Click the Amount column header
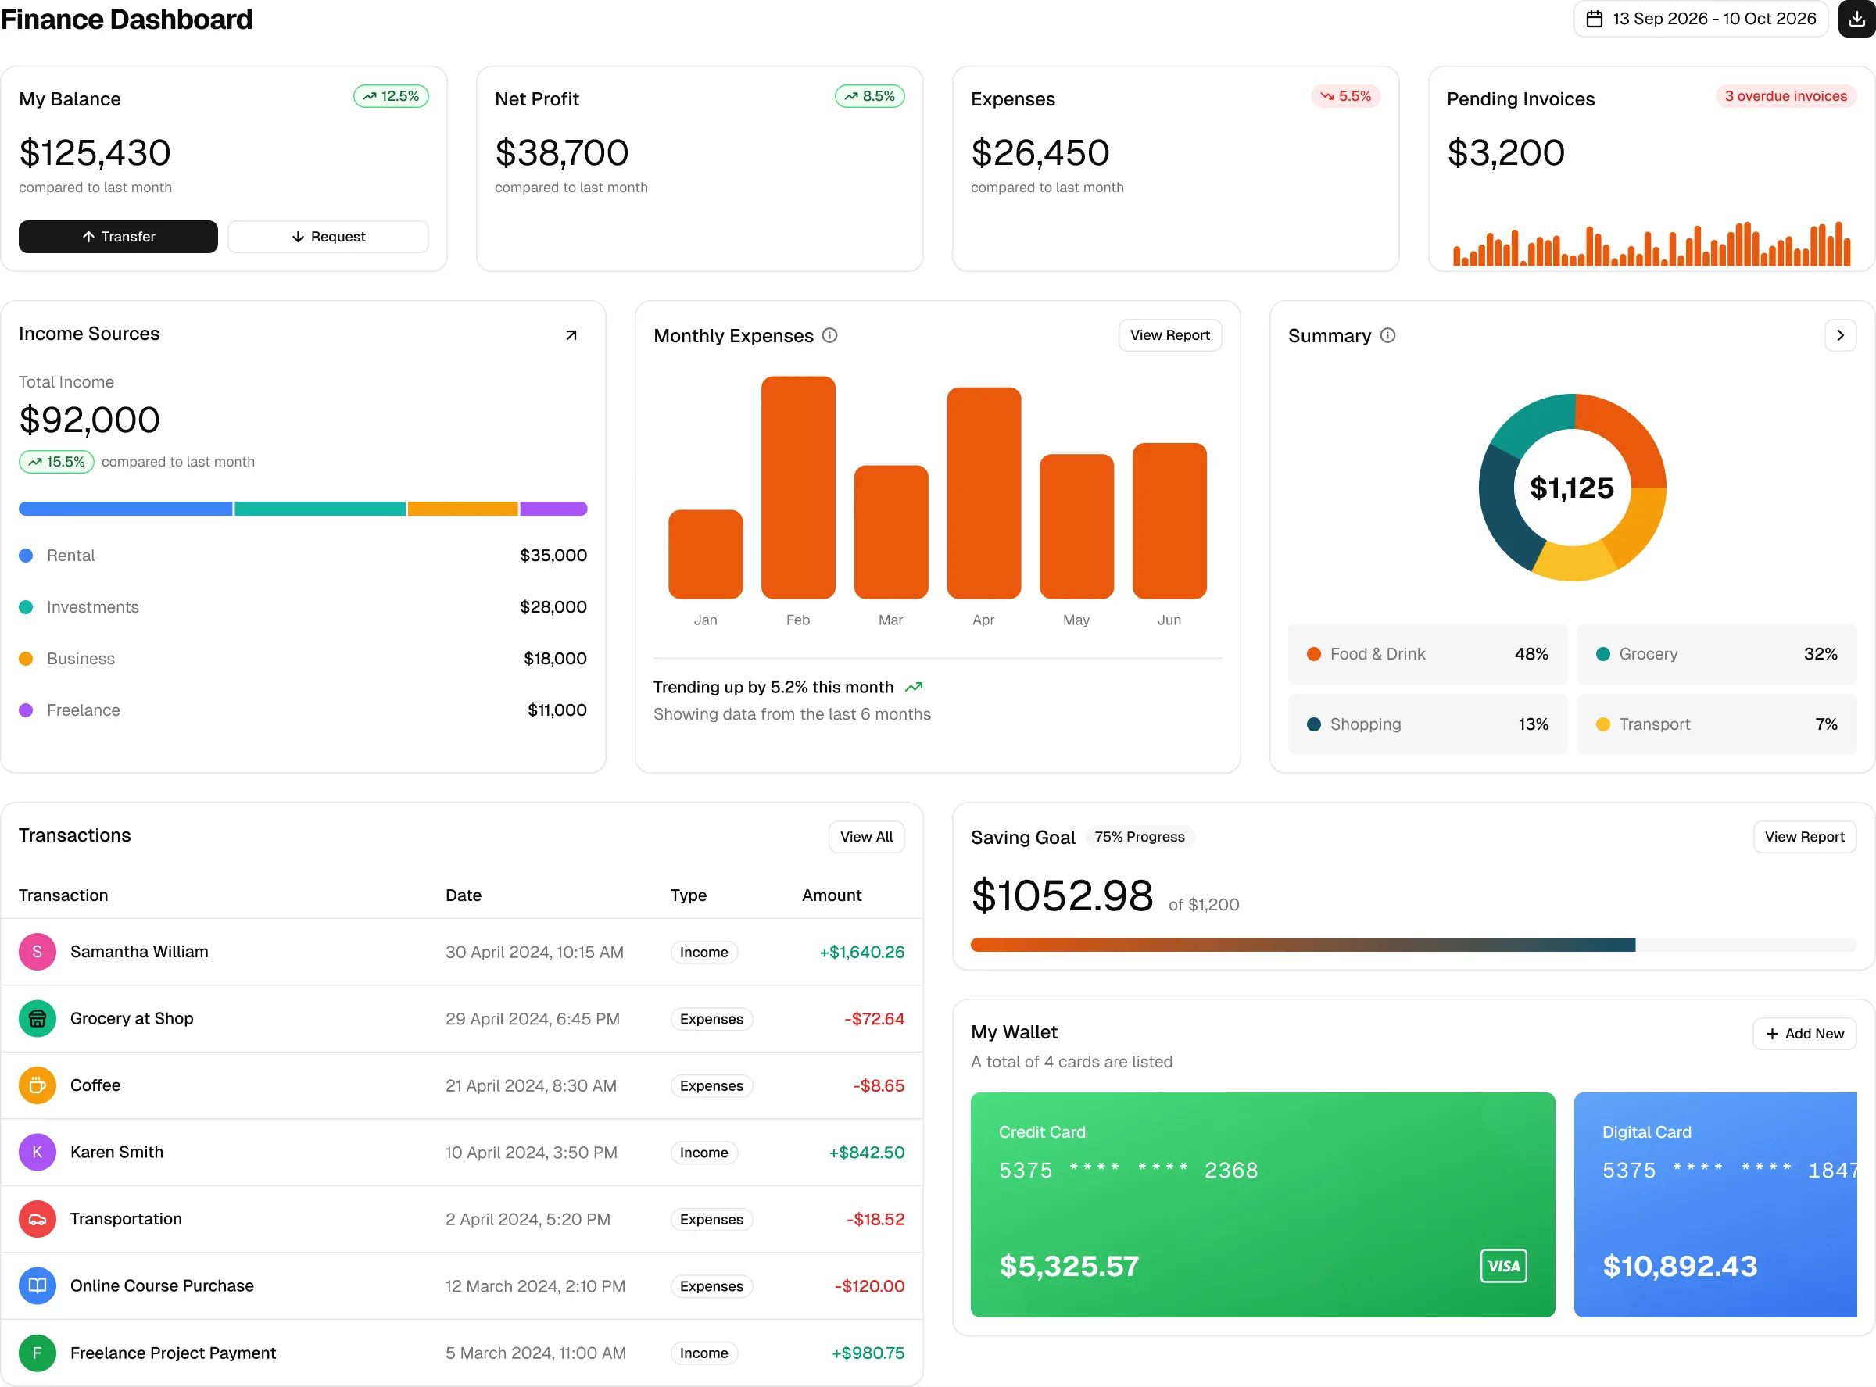Screen dimensions: 1876x1387 point(832,895)
